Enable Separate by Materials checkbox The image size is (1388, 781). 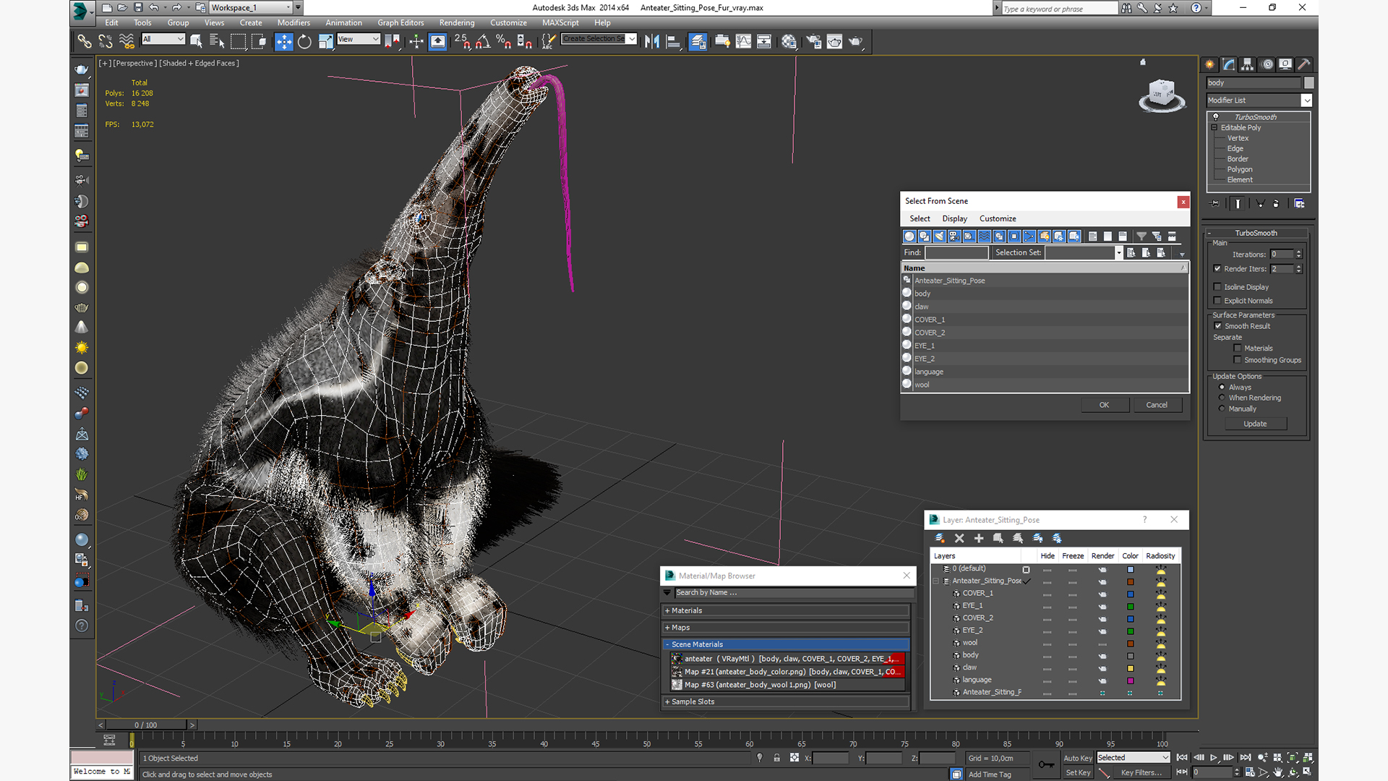(x=1238, y=349)
